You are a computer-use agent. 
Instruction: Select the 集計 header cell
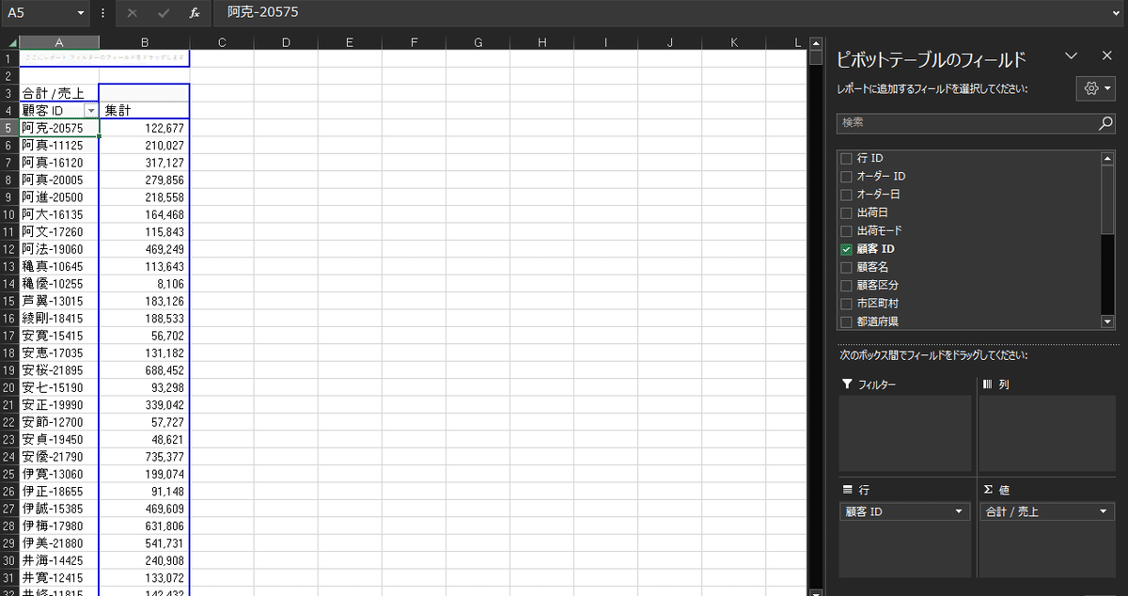145,110
